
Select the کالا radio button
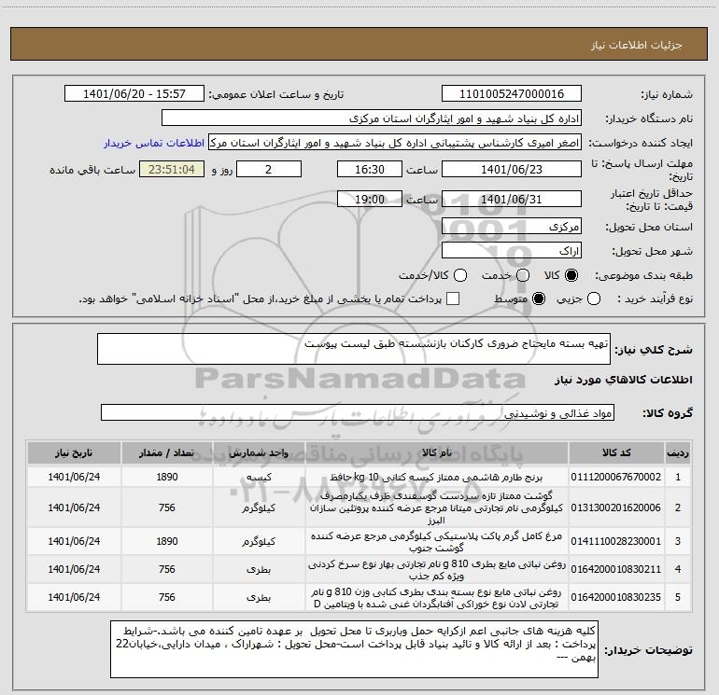click(571, 275)
